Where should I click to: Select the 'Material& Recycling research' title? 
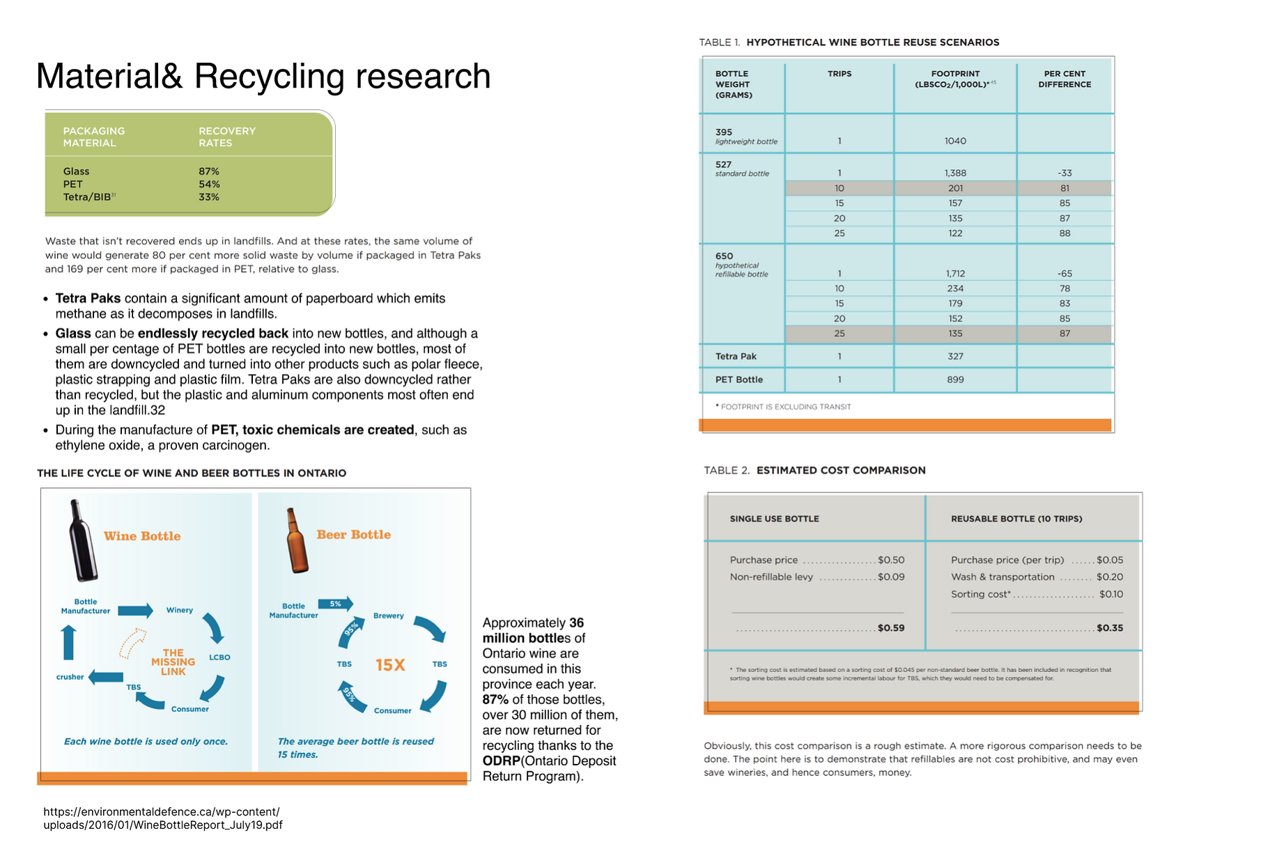tap(263, 76)
